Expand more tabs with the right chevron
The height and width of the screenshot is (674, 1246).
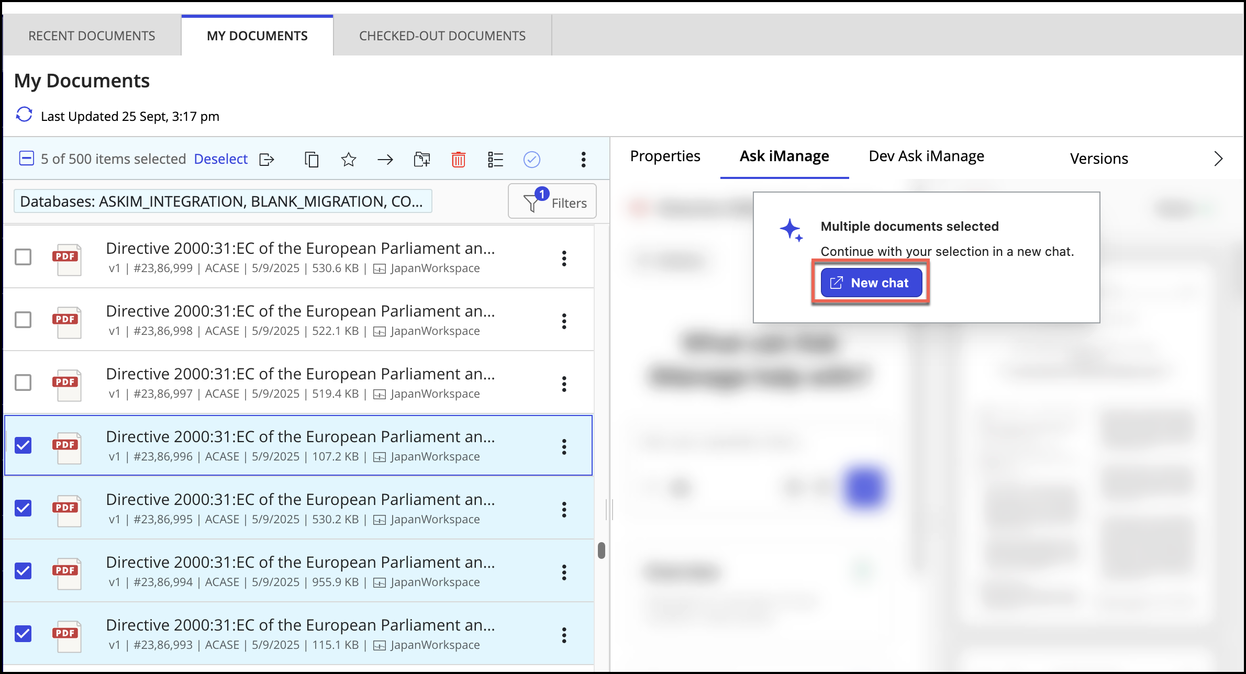click(1218, 159)
